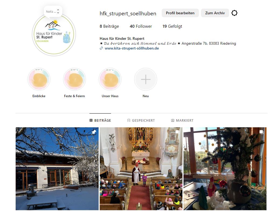Select the Beiträge tab

click(x=100, y=120)
